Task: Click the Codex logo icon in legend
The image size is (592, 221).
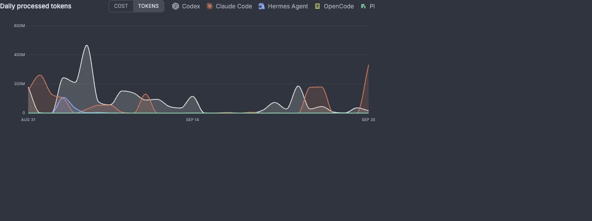Action: click(x=176, y=6)
